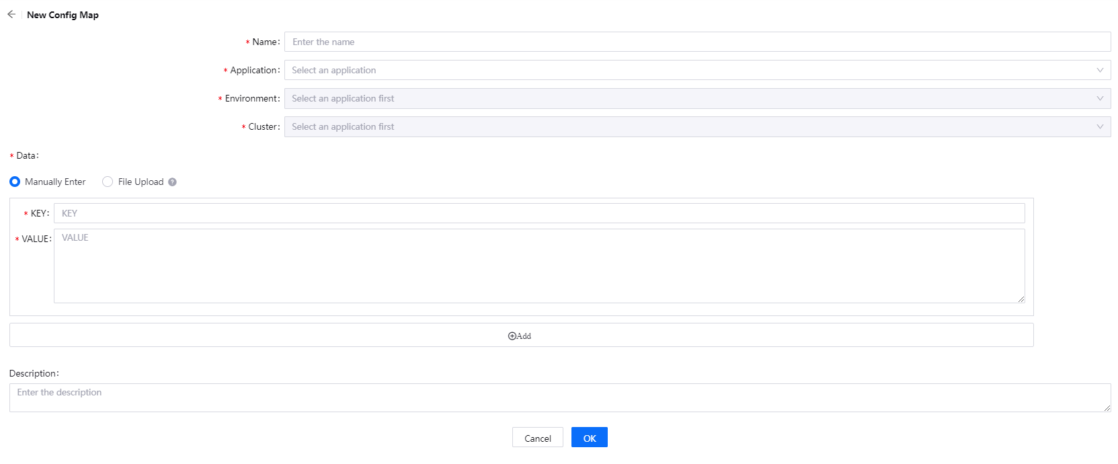Click the chevron arrow in the Cluster field
The image size is (1118, 464).
pyautogui.click(x=1100, y=126)
